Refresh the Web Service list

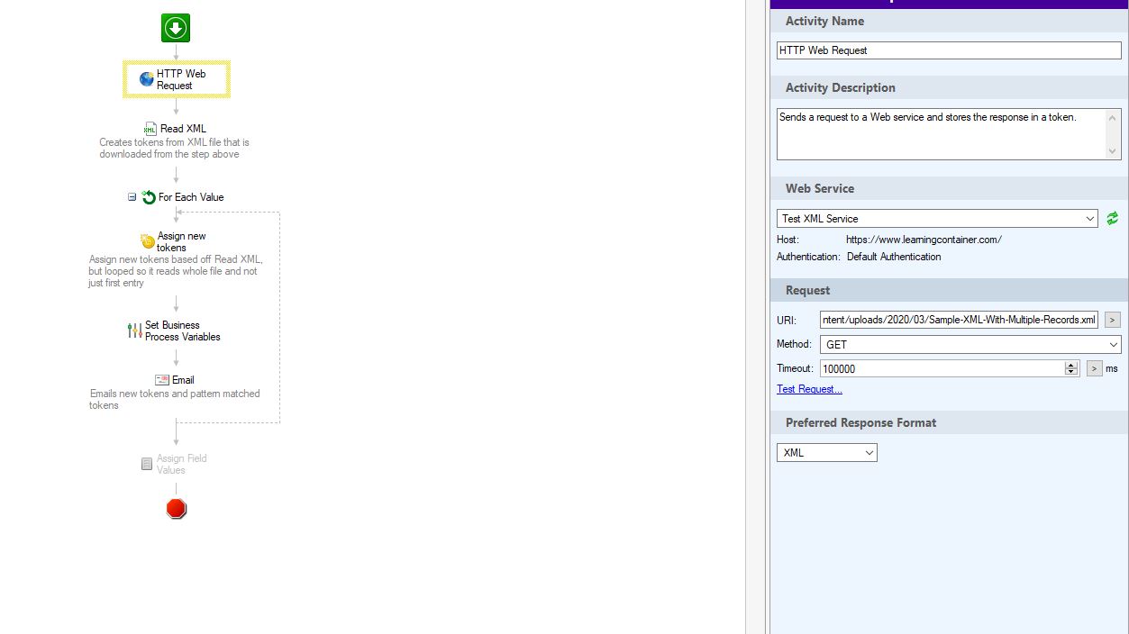pyautogui.click(x=1113, y=219)
